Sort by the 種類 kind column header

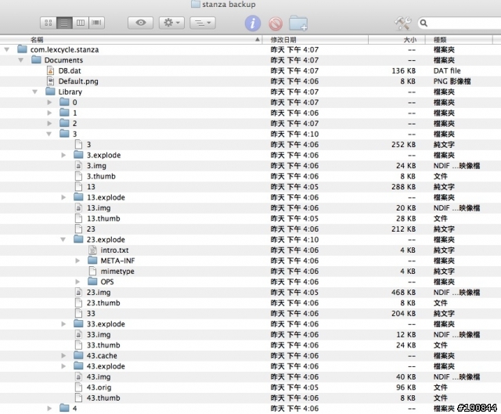click(460, 40)
